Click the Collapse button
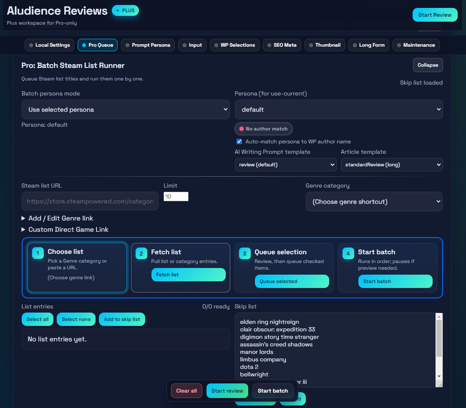 coord(428,65)
